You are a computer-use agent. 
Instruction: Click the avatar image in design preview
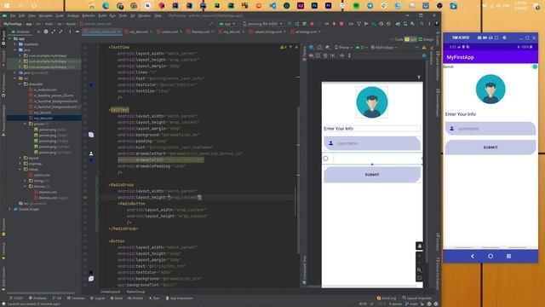click(372, 102)
